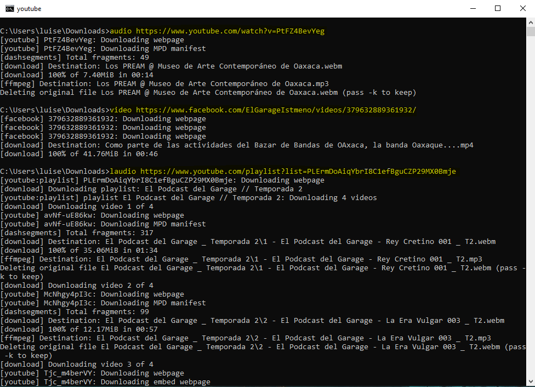Click '100% of 41.76MiB in 00:46' line
Screen dimensions: 535x387
coord(79,154)
